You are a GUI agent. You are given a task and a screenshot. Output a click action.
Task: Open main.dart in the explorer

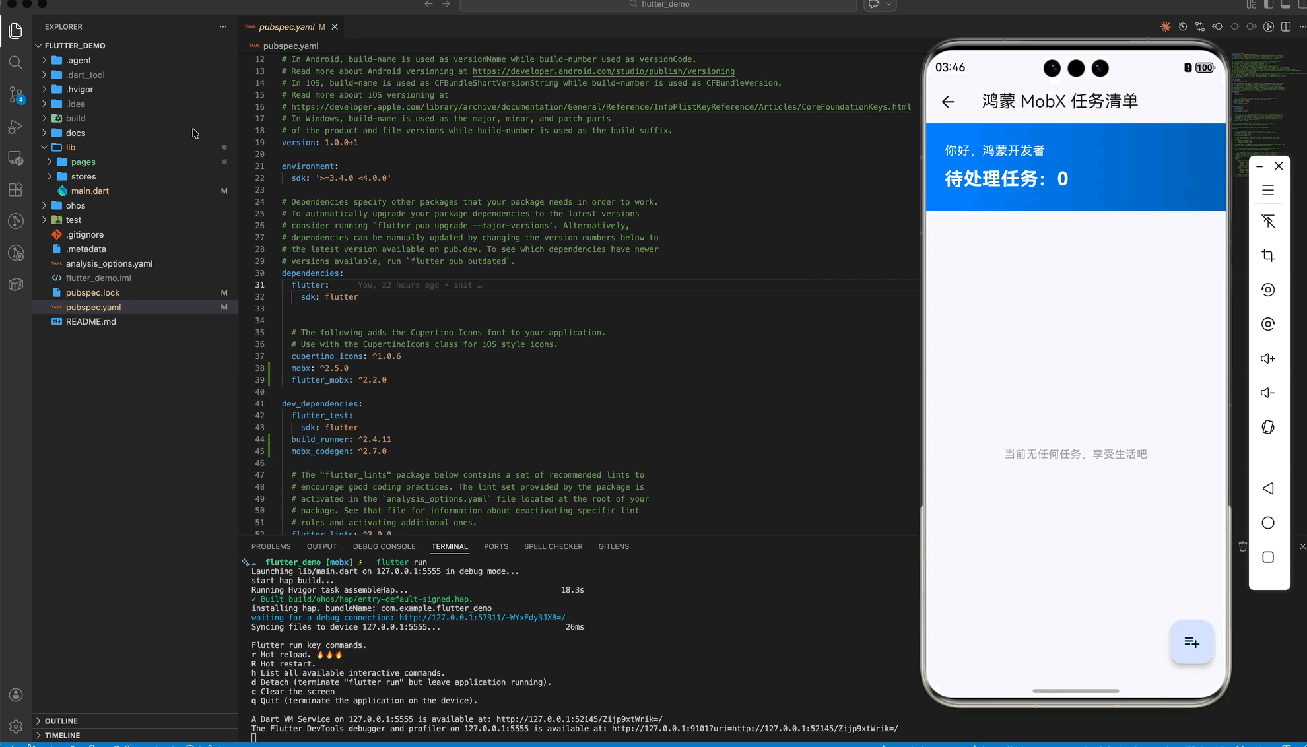click(x=90, y=191)
